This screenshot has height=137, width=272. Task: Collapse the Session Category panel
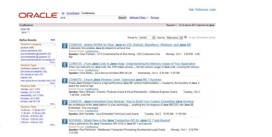pos(55,45)
